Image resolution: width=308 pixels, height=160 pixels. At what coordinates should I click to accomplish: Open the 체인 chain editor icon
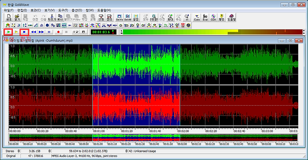tap(222, 18)
